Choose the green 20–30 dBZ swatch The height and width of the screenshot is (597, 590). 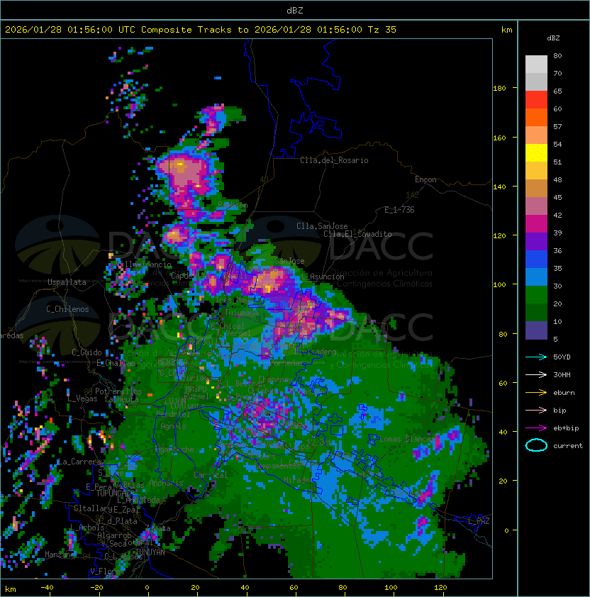tap(536, 295)
